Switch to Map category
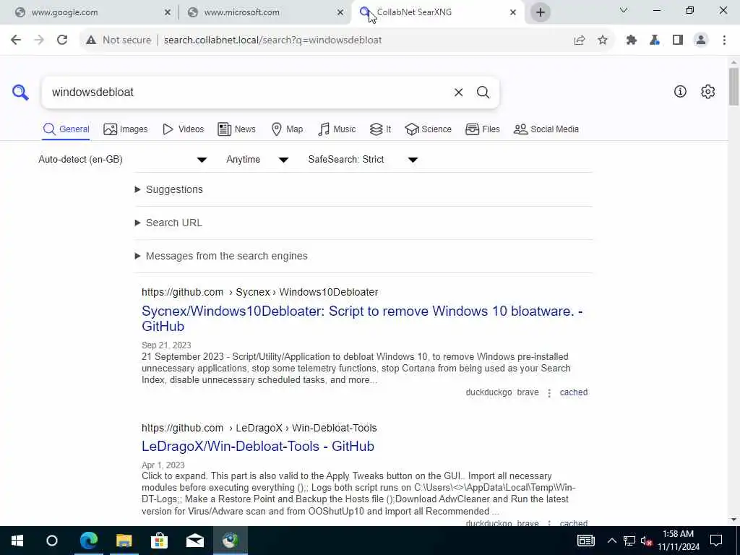Screen dimensions: 740x555 tap(287, 129)
